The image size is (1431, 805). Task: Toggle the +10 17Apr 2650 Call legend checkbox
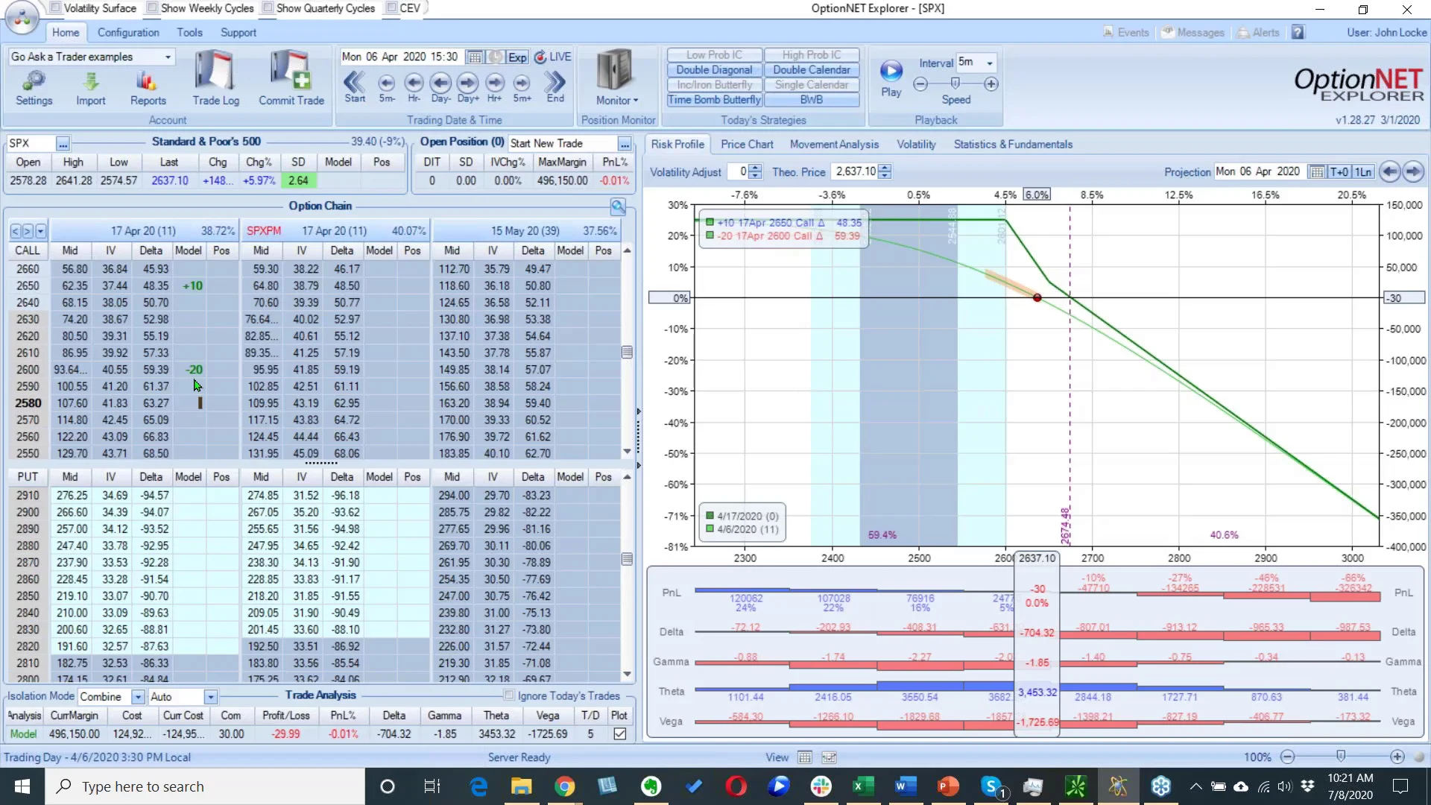(710, 222)
